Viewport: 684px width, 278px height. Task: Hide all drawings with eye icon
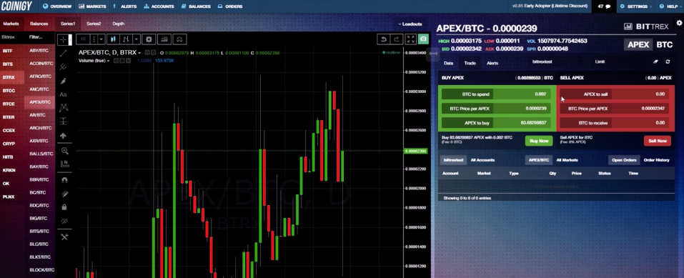tap(64, 221)
